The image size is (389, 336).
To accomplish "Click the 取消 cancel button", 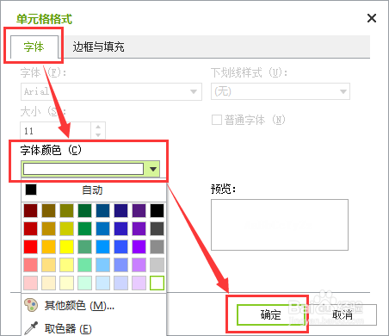I will 343,315.
